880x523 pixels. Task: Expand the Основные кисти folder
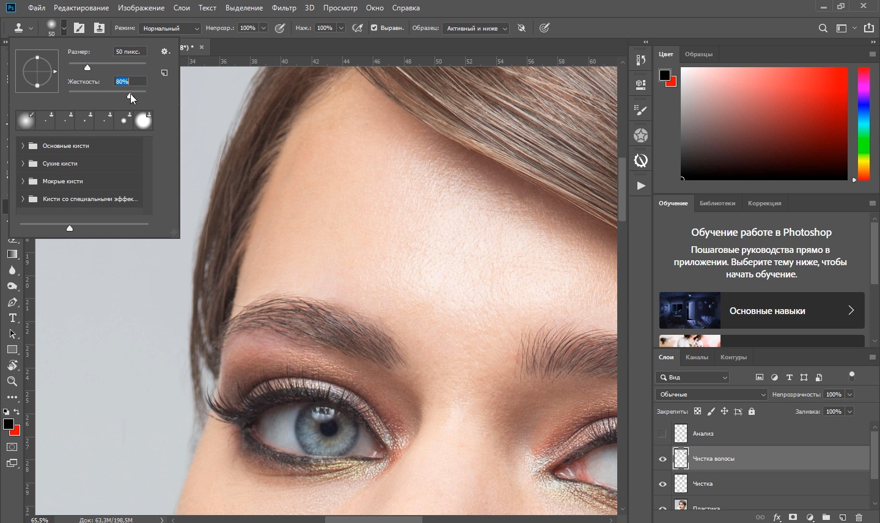(23, 146)
